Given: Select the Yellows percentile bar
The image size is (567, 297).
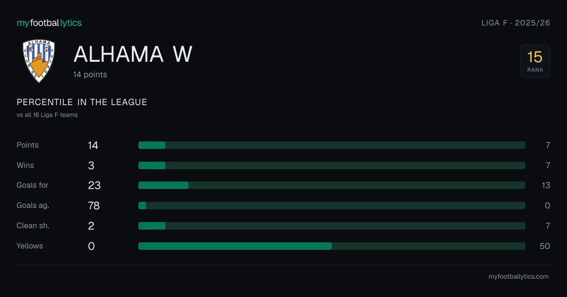Looking at the screenshot, I should 332,246.
